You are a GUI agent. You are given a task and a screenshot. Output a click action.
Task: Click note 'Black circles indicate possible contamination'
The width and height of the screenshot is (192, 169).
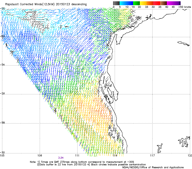click(x=118, y=165)
